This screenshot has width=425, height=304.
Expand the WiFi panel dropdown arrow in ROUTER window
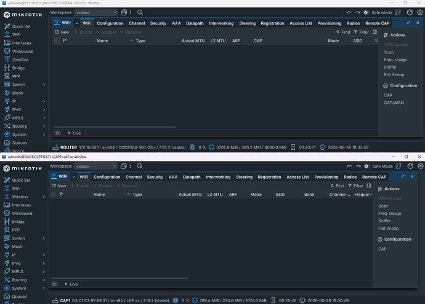(x=77, y=23)
